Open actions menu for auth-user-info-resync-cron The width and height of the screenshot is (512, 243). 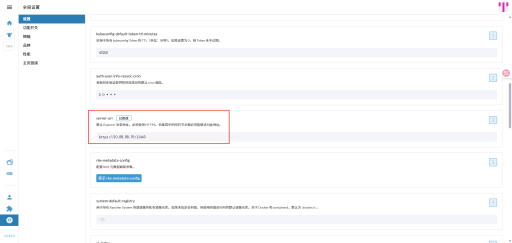coord(492,77)
